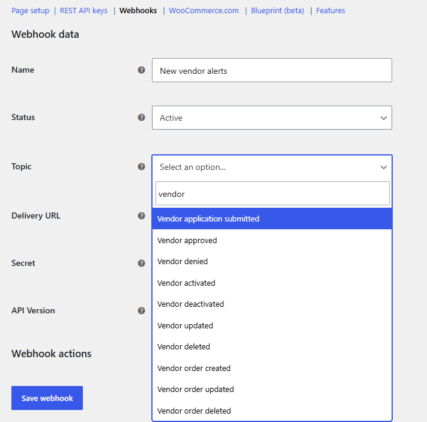This screenshot has height=422, width=427.
Task: Click the Webhook actions heading
Action: click(52, 354)
